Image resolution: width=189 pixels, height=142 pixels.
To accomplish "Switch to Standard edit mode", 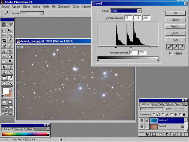I will [4, 102].
